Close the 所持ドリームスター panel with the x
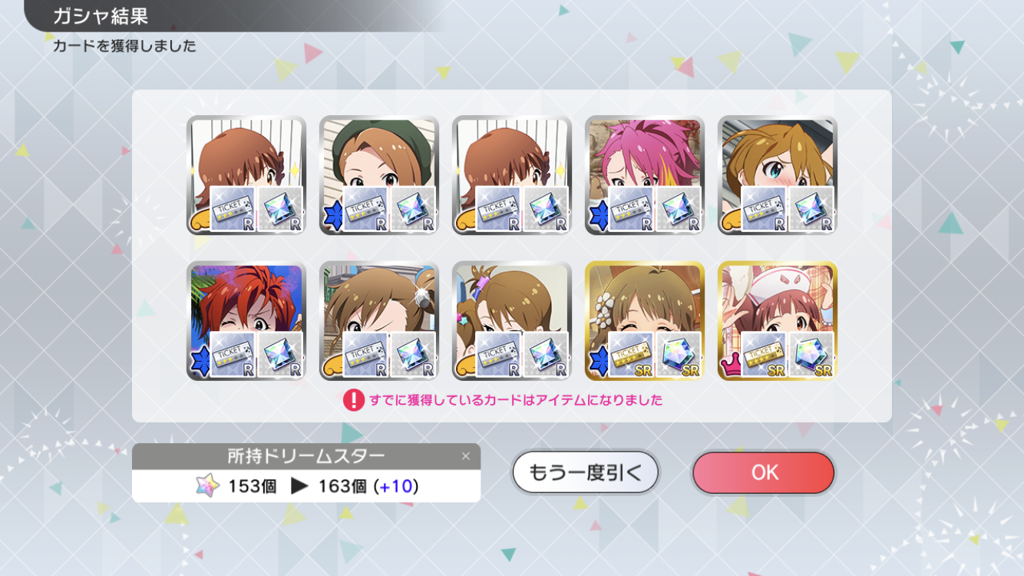 (465, 456)
